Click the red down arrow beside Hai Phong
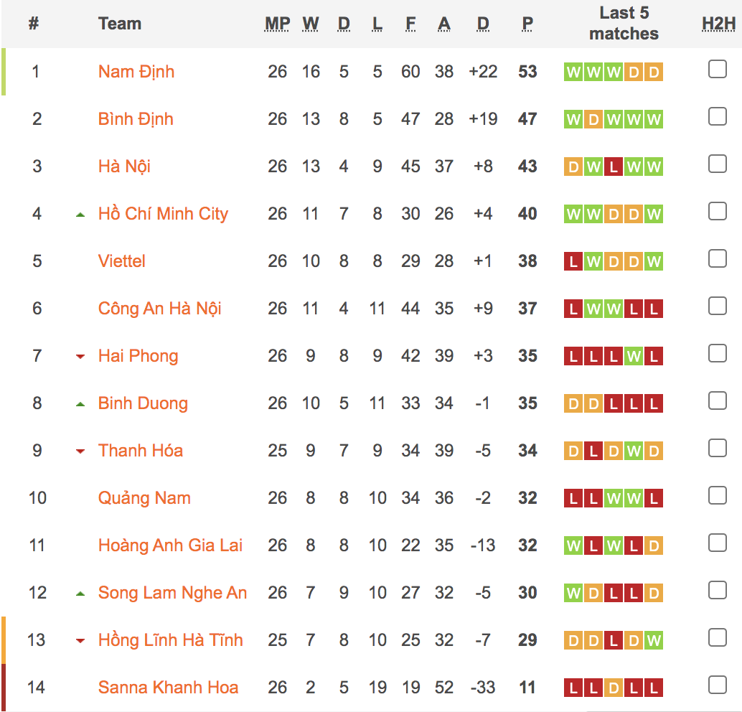The height and width of the screenshot is (712, 742). pos(79,355)
